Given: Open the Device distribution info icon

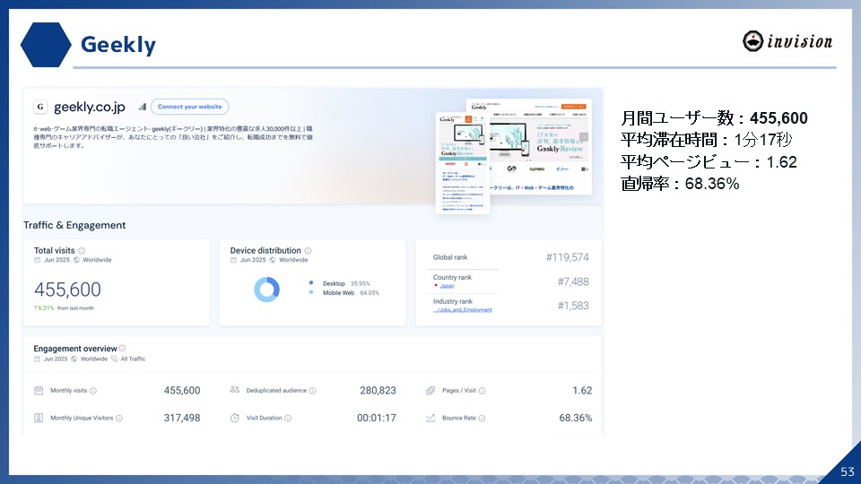Looking at the screenshot, I should (308, 251).
